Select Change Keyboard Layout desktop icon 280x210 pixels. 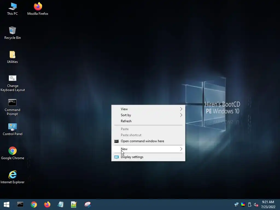point(13,83)
